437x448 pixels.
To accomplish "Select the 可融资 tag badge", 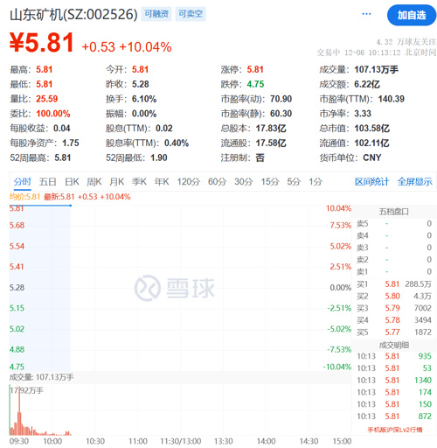I will point(156,14).
